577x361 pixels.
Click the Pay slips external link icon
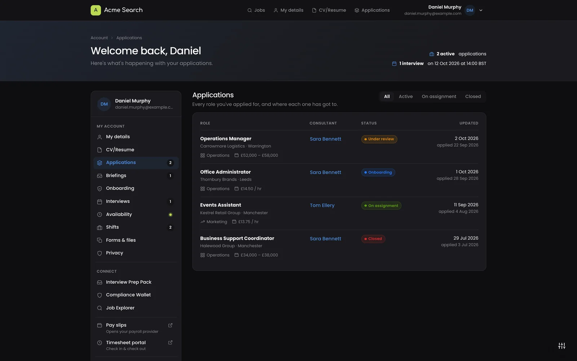(x=170, y=325)
